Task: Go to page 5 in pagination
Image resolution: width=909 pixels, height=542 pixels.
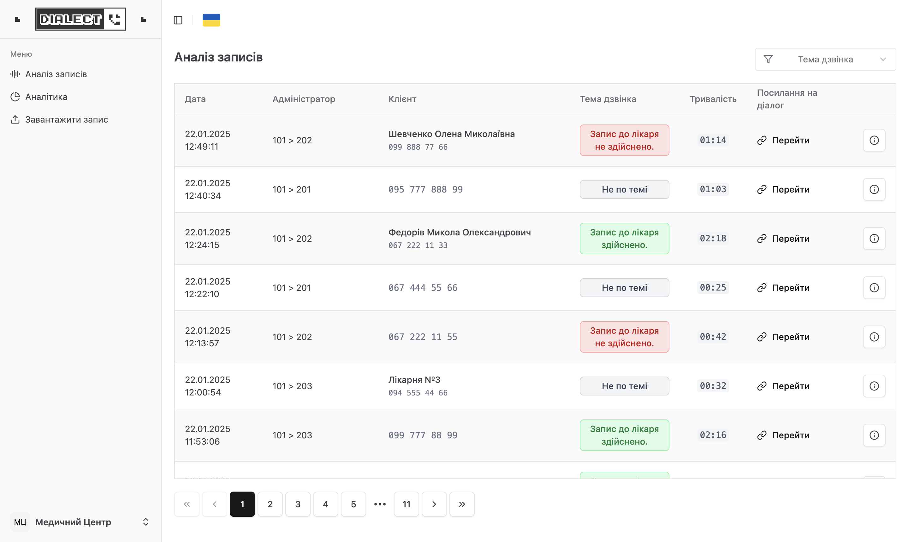Action: pos(353,504)
